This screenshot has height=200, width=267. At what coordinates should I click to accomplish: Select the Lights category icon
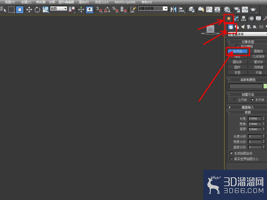243,27
